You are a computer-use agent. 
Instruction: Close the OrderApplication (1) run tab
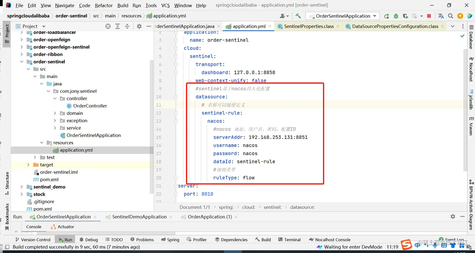tap(236, 217)
